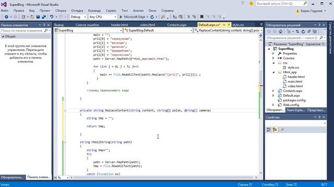The width and height of the screenshot is (334, 187).
Task: Expand the Properties node in the tree
Action: pos(273,54)
